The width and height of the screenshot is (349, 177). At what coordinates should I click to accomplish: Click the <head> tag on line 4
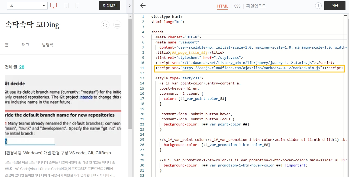pyautogui.click(x=157, y=32)
